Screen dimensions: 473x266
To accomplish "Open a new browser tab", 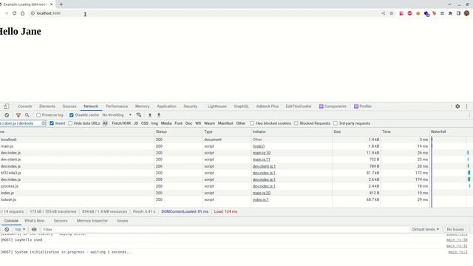I will tap(61, 4).
